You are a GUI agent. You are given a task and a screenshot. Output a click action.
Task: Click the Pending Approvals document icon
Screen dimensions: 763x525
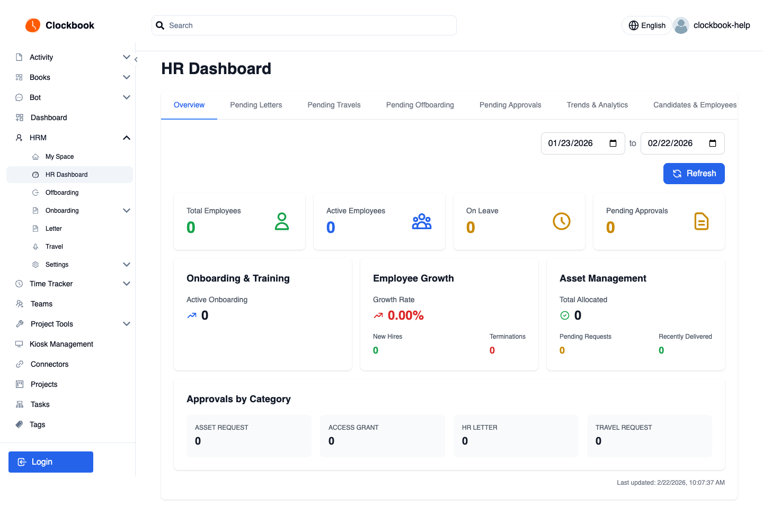pyautogui.click(x=702, y=221)
